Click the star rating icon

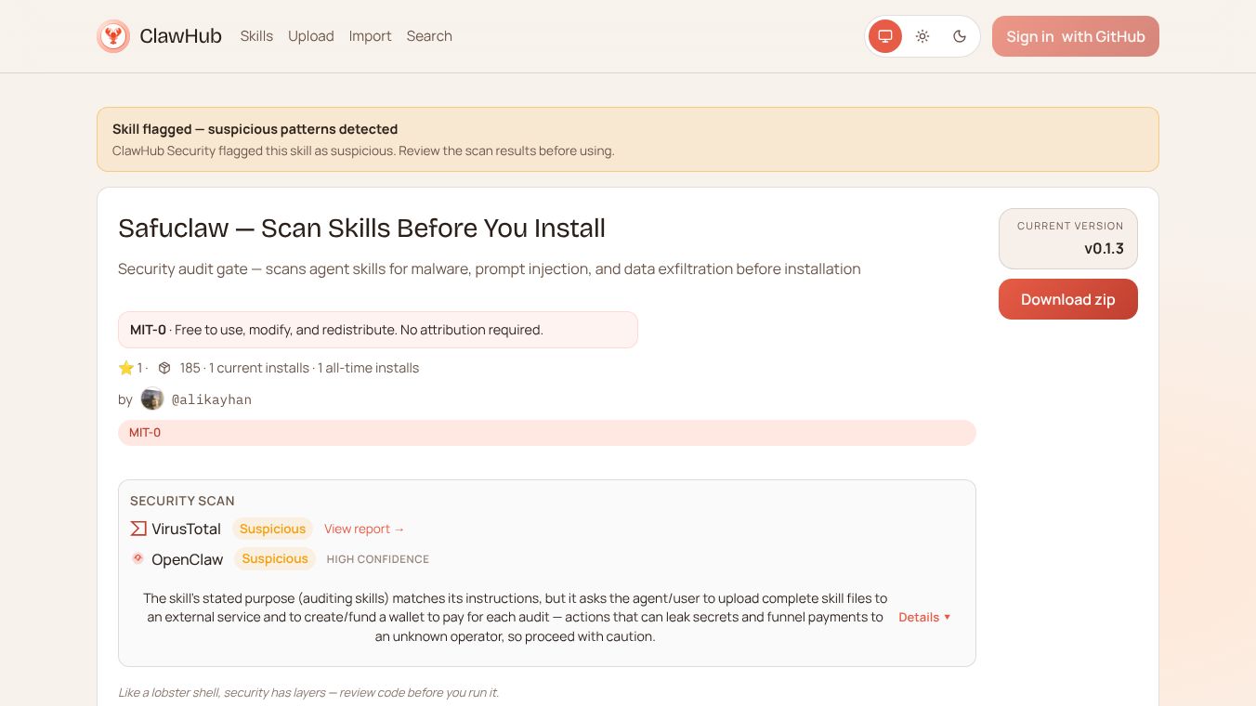[x=126, y=368]
